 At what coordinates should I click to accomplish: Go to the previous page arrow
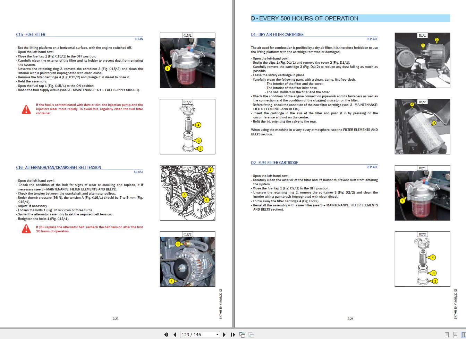click(175, 334)
